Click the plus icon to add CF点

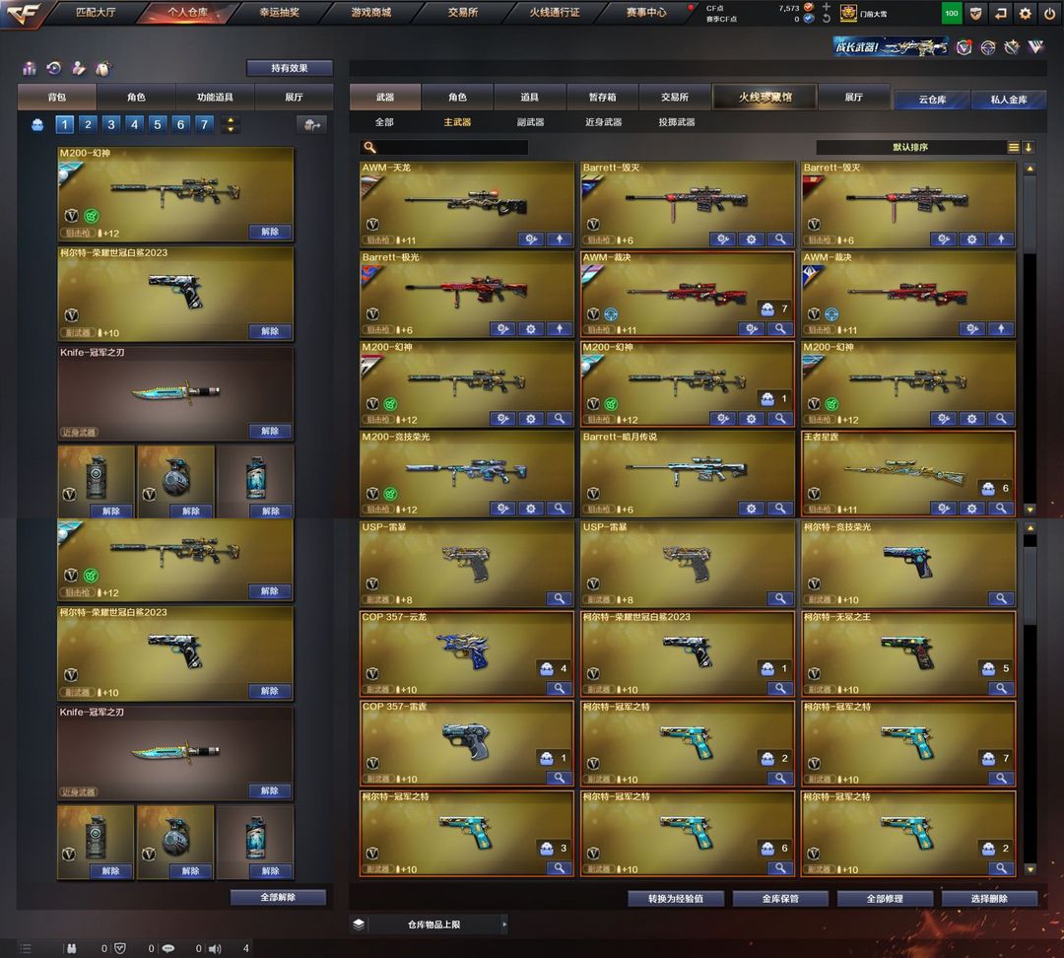tap(826, 7)
